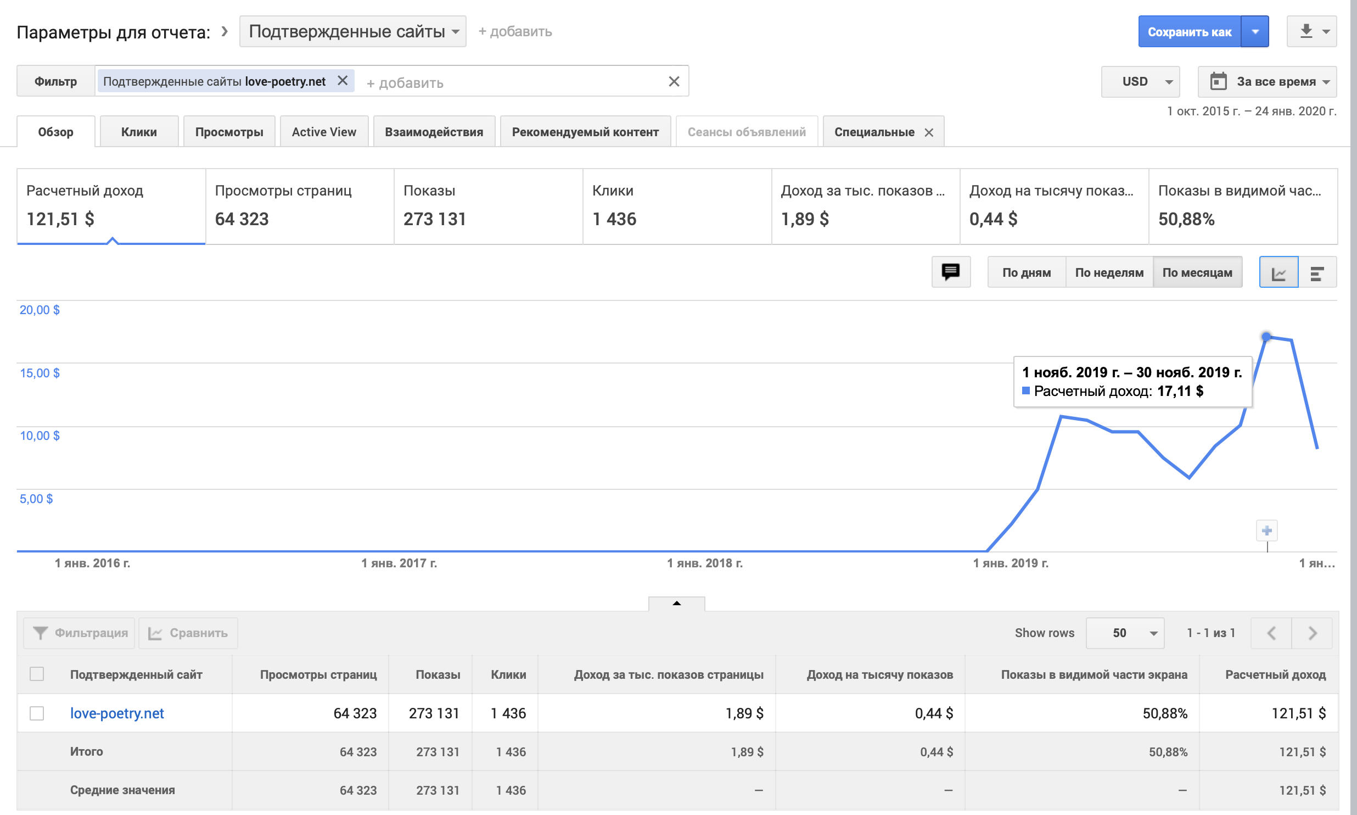The width and height of the screenshot is (1357, 815).
Task: Open the Подтвержденные сайты dropdown
Action: click(x=352, y=31)
